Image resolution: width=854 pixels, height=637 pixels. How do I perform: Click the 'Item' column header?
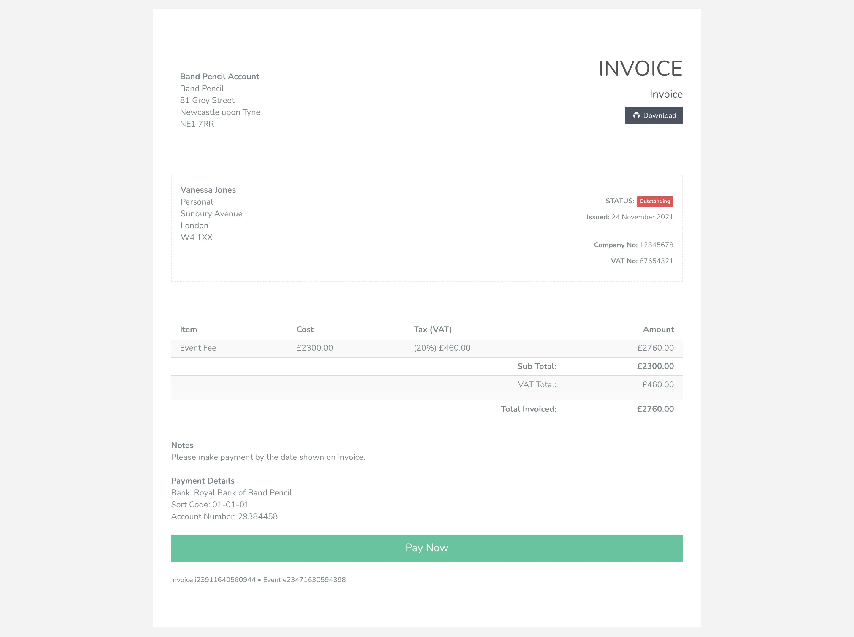188,329
